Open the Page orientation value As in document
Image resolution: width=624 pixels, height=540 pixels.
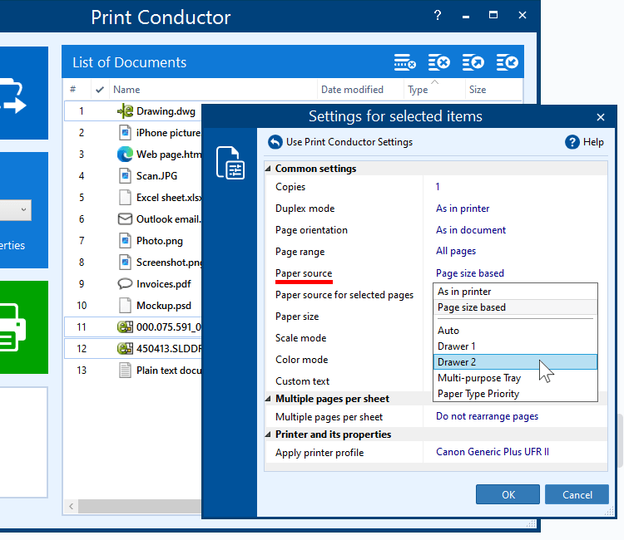click(x=471, y=229)
